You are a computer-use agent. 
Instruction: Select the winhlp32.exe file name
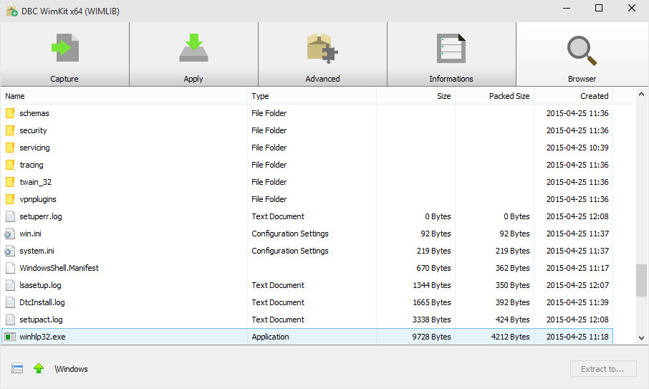click(43, 337)
